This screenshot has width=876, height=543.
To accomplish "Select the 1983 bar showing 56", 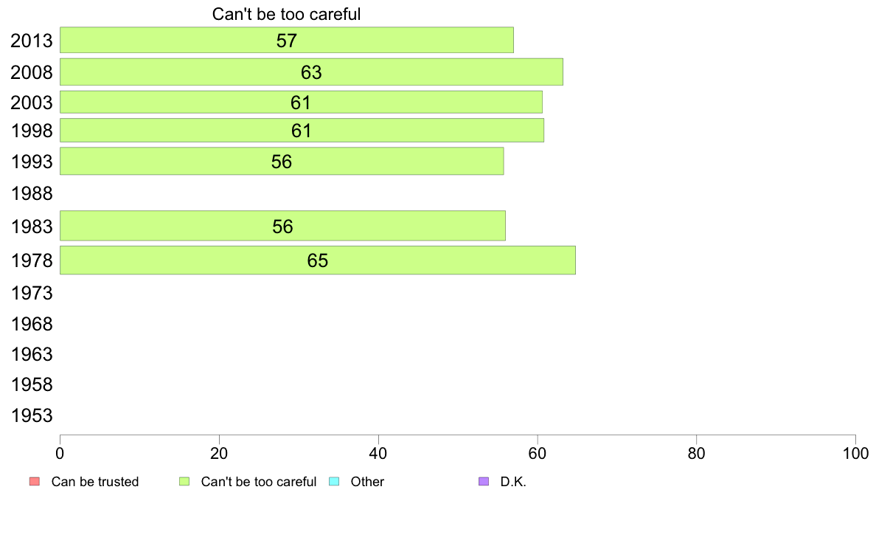I will point(282,226).
